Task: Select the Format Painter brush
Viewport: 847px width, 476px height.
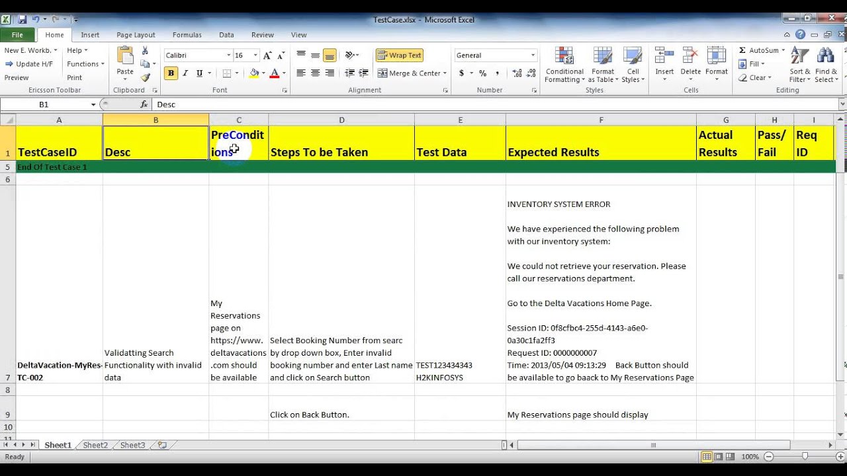Action: click(145, 77)
